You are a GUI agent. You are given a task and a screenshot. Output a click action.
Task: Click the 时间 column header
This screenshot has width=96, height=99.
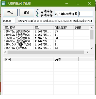[x=28, y=59]
